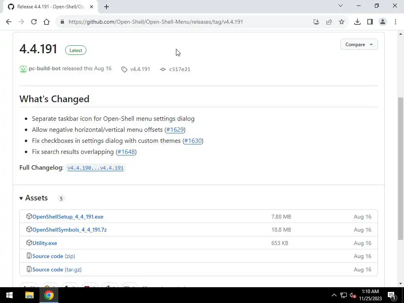Select the Release 4.4.191 Open-Shell tab
404x303 pixels.
tap(50, 7)
